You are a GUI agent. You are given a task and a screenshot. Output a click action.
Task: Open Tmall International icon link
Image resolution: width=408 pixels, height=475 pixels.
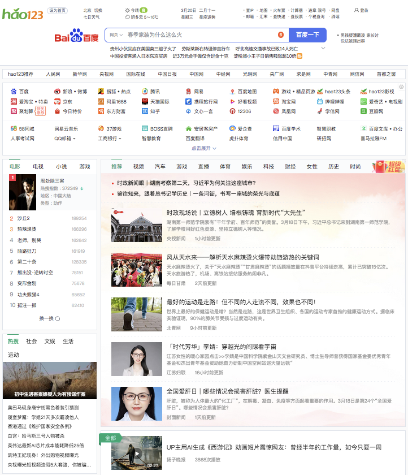pos(145,102)
